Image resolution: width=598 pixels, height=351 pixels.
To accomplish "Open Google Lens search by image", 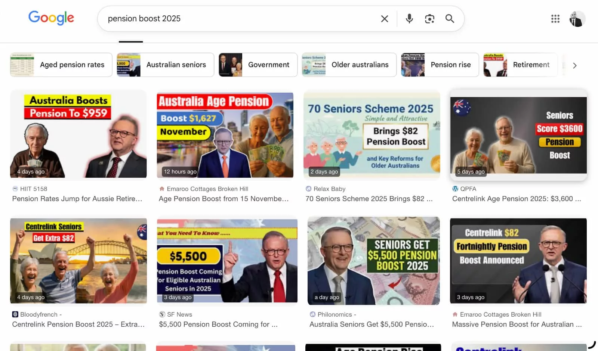I will (429, 18).
